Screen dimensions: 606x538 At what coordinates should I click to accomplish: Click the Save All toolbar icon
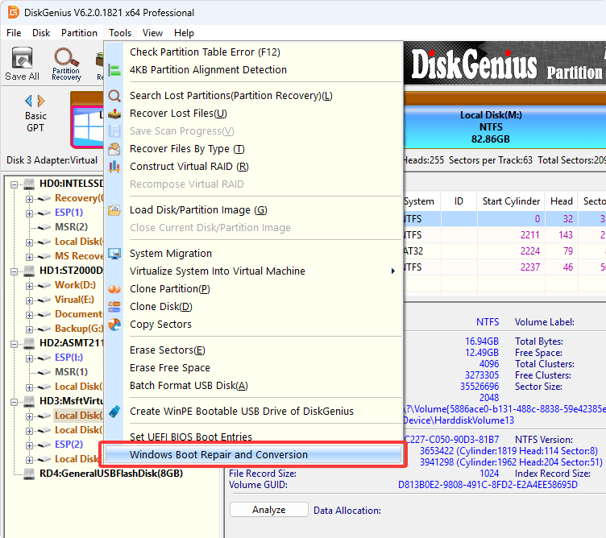coord(22,64)
